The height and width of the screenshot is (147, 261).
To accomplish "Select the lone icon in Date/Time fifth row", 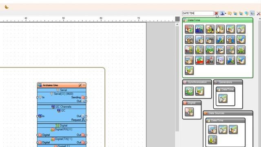I will [189, 71].
